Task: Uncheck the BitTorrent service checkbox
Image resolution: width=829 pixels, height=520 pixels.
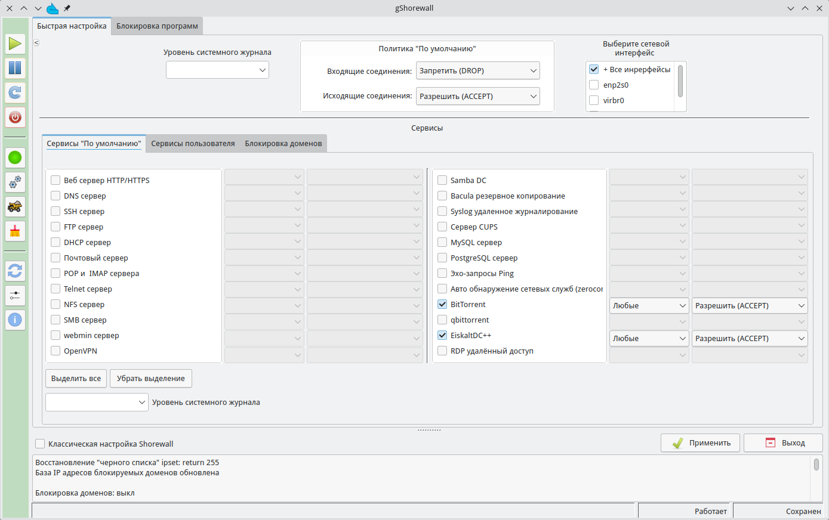Action: (442, 304)
